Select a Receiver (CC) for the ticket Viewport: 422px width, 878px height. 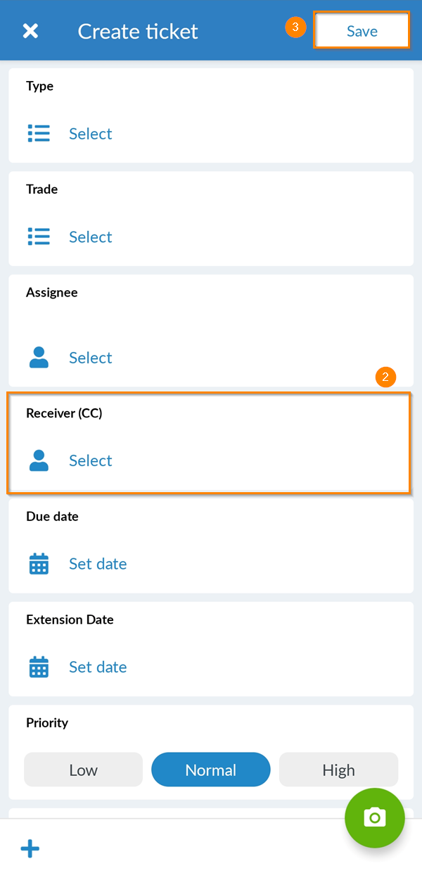pos(90,460)
